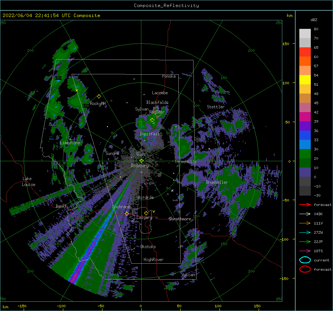This screenshot has width=333, height=311.
Task: Click yellow diamond marker beside RockyMH
Action: tap(99, 97)
